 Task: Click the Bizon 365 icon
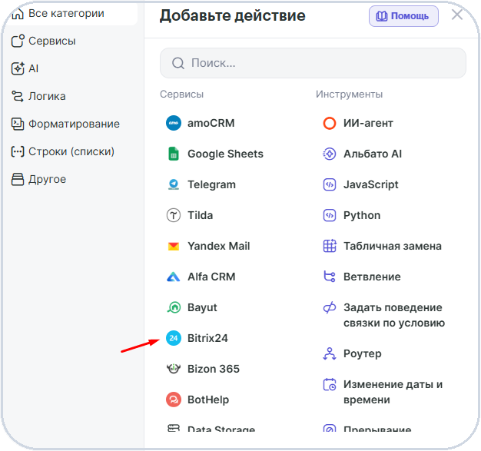click(x=174, y=369)
